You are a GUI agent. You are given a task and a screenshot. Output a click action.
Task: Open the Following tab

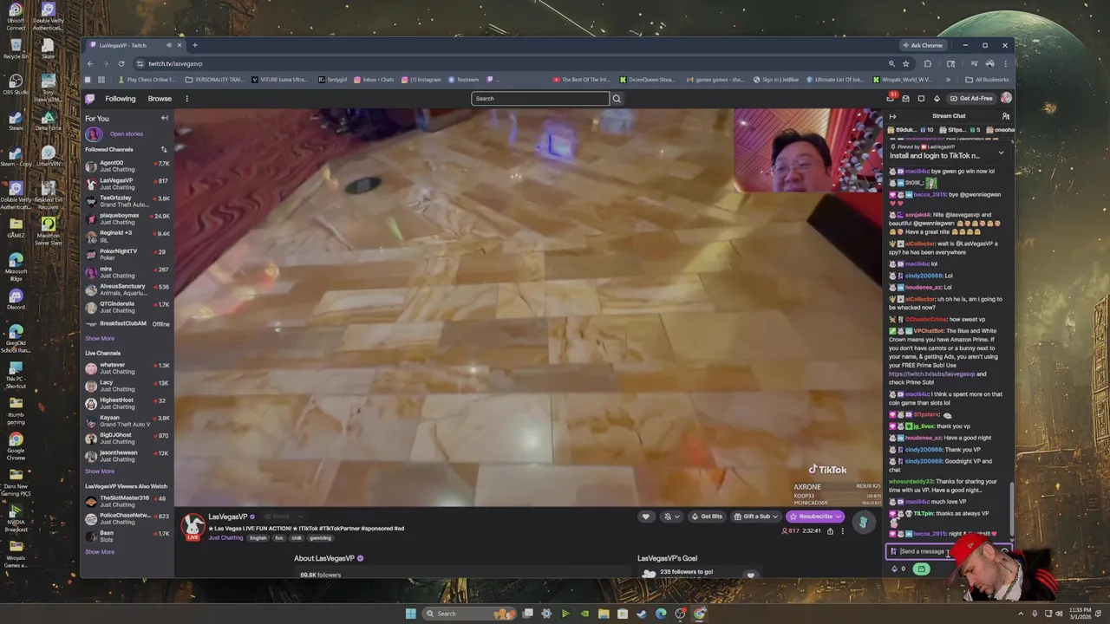point(121,99)
